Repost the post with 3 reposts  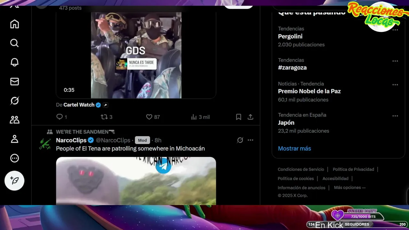point(107,117)
